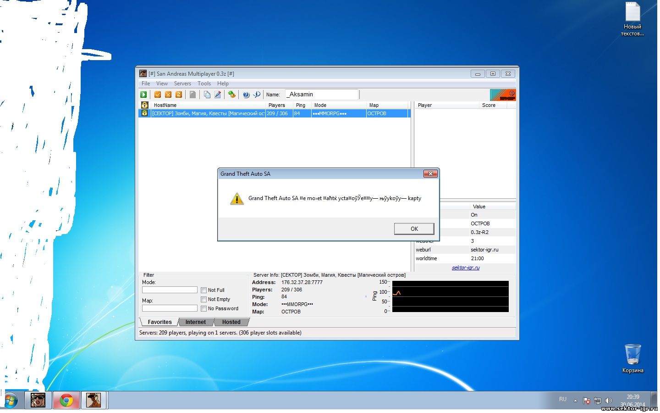The width and height of the screenshot is (660, 413).
Task: Select the [СЕКТОР] Зомби, Магия server hostname
Action: (208, 113)
